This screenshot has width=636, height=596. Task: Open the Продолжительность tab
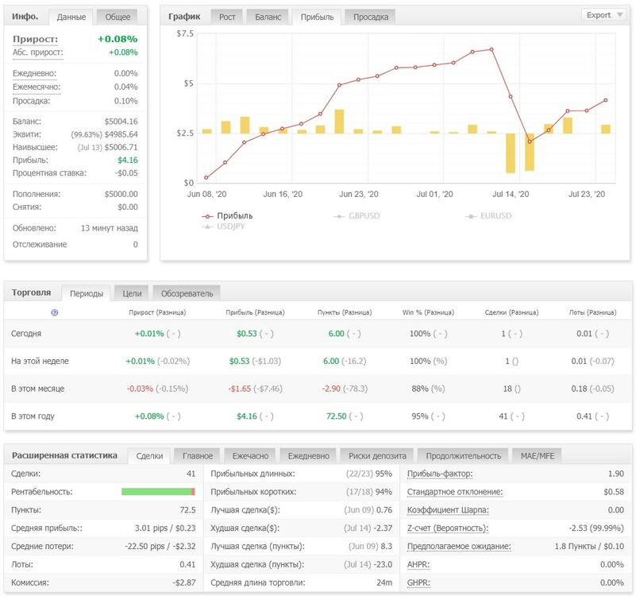pos(463,456)
